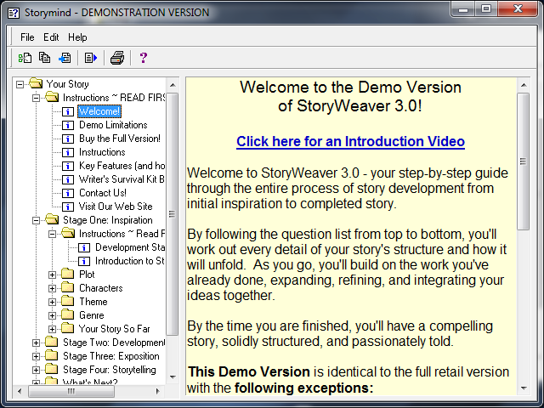This screenshot has height=408, width=544.
Task: Open the Buy the Full Version! page
Action: point(119,139)
